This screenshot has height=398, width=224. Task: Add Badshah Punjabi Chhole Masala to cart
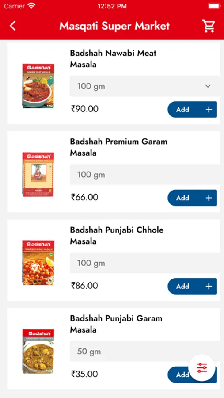click(192, 286)
